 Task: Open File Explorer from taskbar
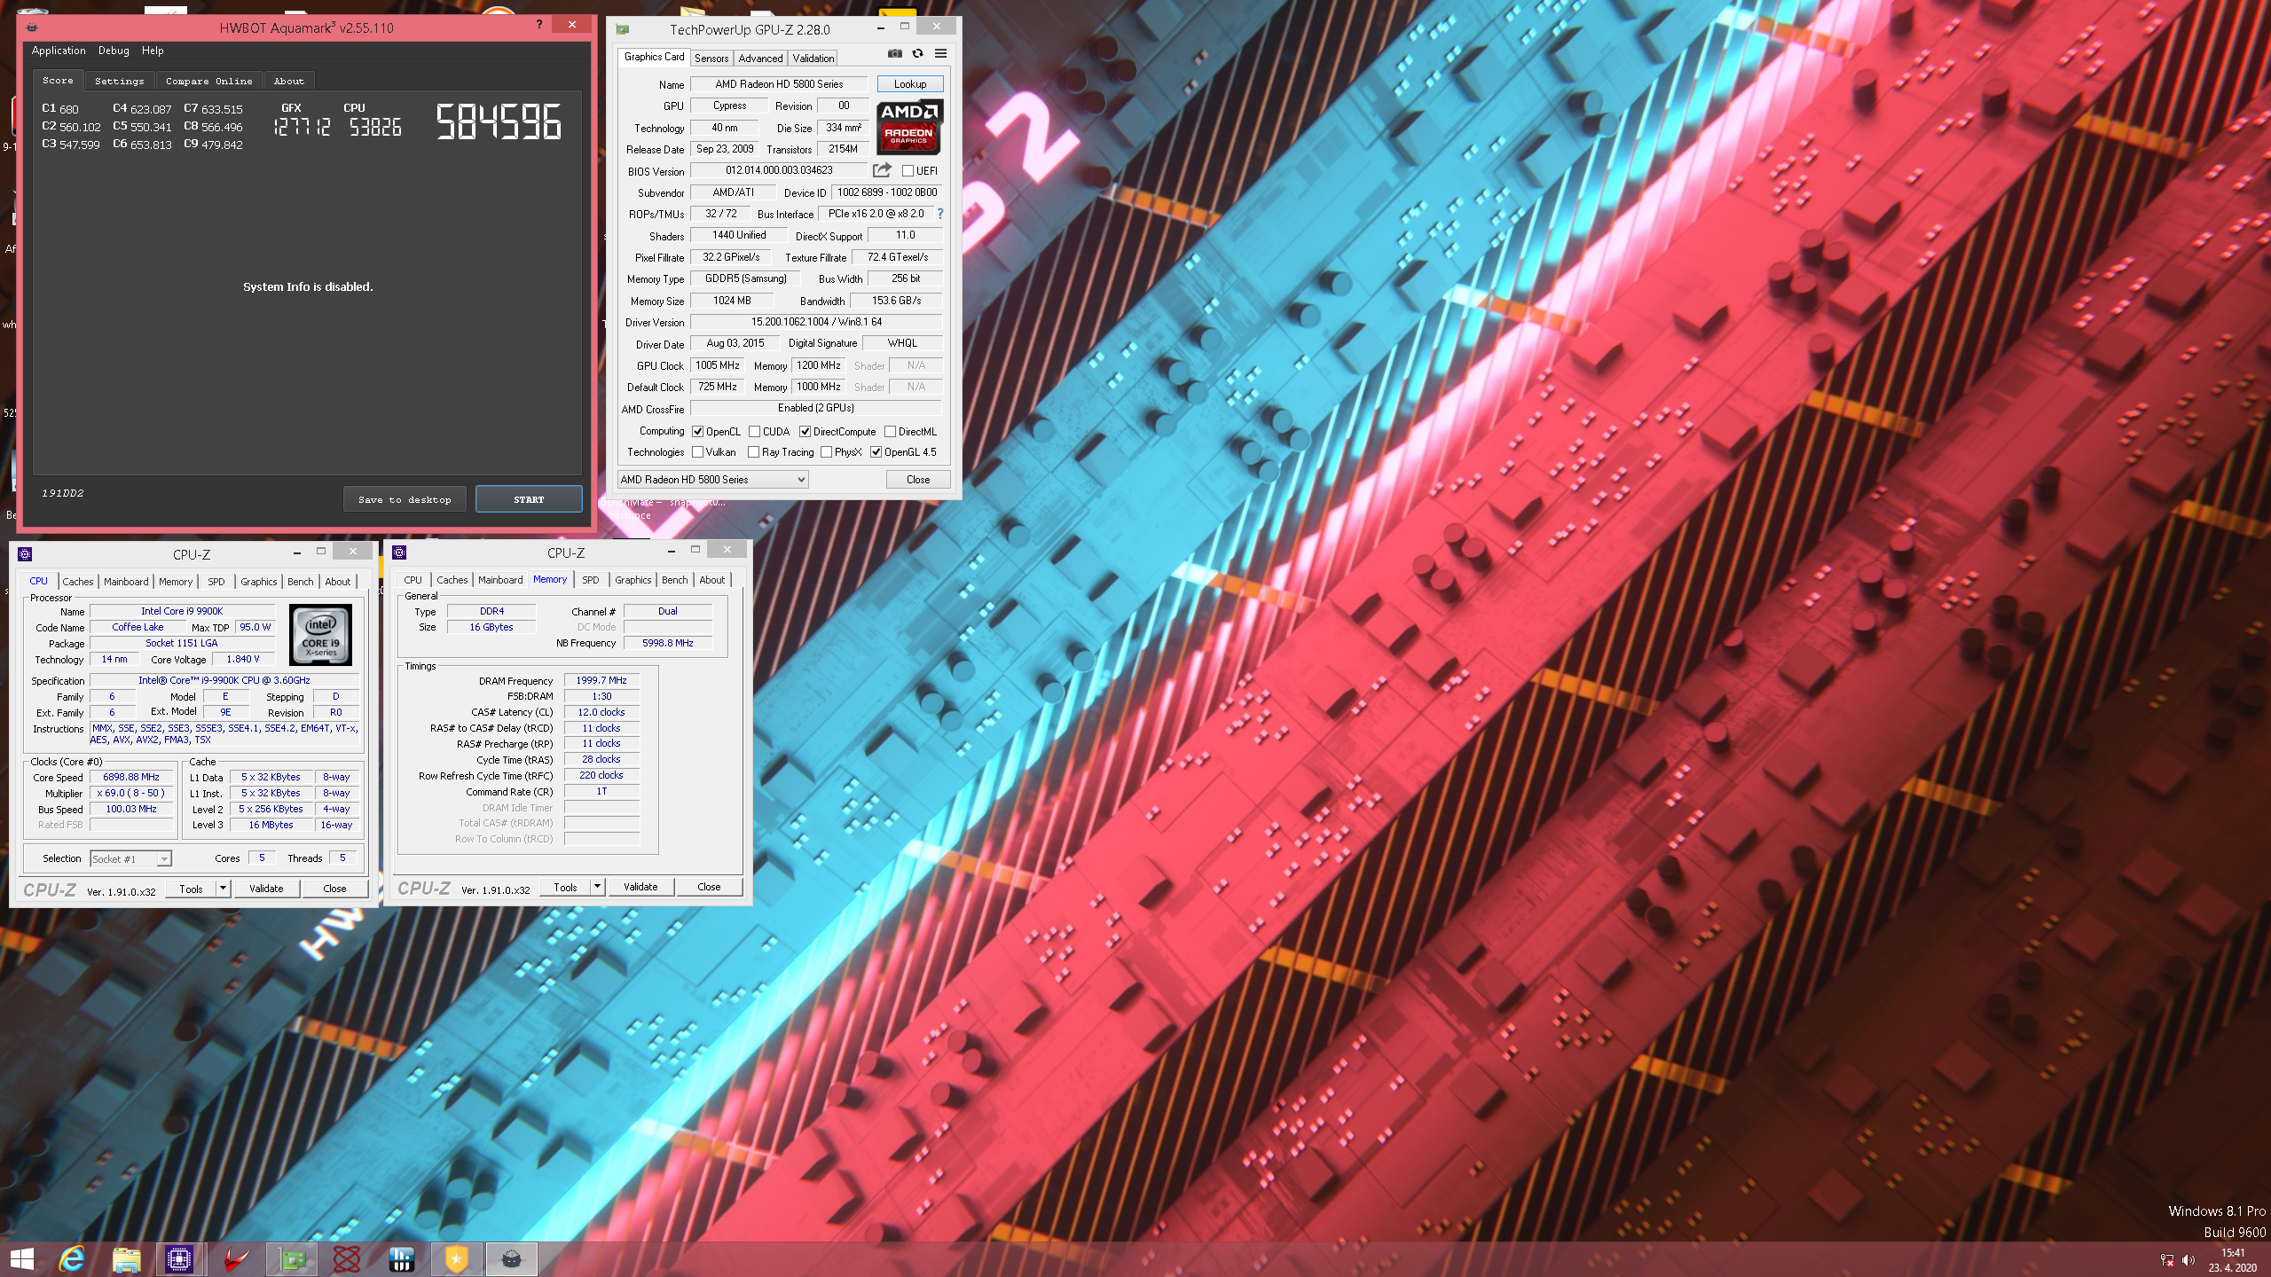coord(126,1259)
